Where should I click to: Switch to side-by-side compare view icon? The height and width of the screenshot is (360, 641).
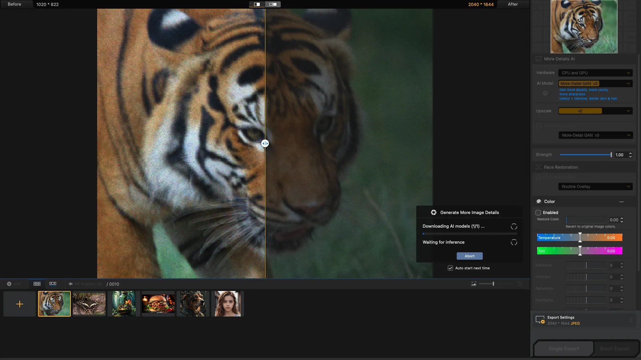(x=273, y=4)
